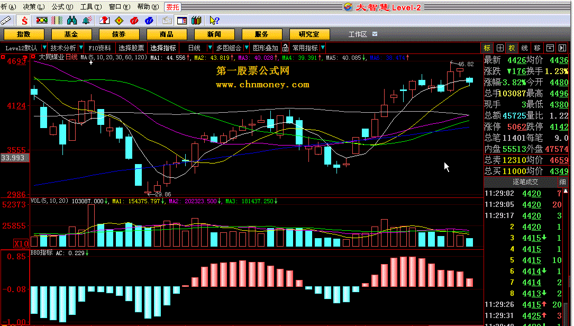This screenshot has width=574, height=326.
Task: Toggle the 线 drawing line button
Action: point(525,48)
